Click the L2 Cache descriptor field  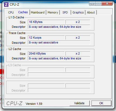tap(59, 58)
